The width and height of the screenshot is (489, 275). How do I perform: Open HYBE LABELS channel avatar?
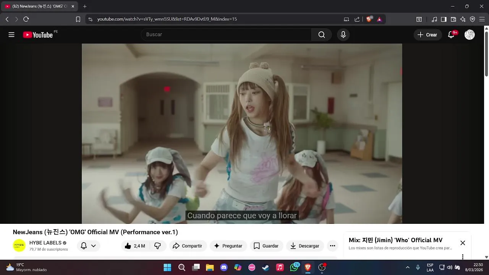pos(19,246)
